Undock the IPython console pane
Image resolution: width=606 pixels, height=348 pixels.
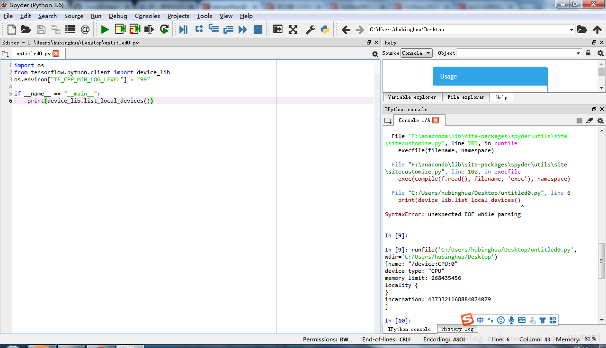(x=594, y=109)
